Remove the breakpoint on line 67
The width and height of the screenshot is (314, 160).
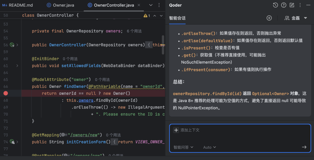[6, 94]
